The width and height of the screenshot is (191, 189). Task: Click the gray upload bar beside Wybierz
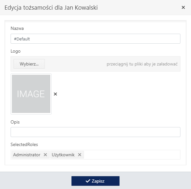[x=76, y=64]
